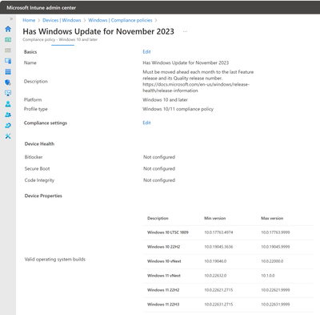The width and height of the screenshot is (320, 315).
Task: Expand the sidebar with the double chevron
Action: point(11,18)
